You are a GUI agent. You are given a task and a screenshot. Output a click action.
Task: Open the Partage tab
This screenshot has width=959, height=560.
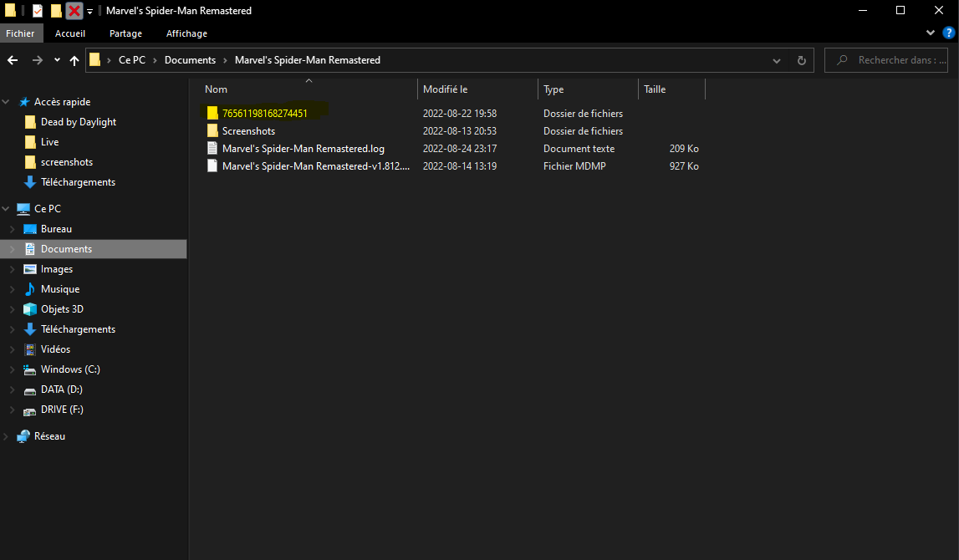125,33
